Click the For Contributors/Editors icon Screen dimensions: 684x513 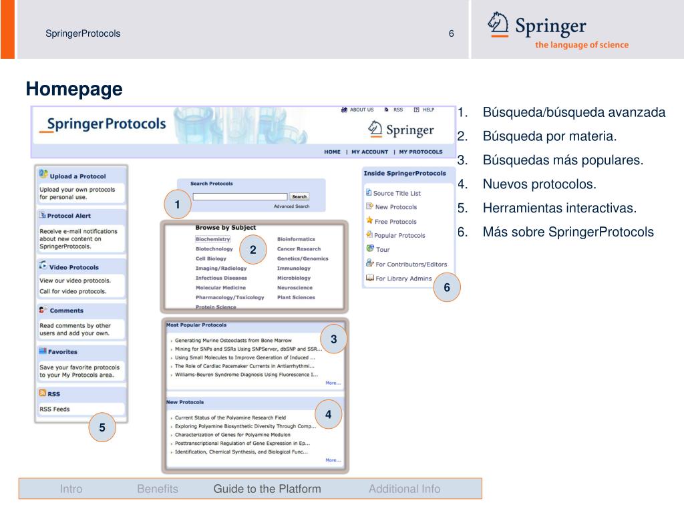[370, 263]
